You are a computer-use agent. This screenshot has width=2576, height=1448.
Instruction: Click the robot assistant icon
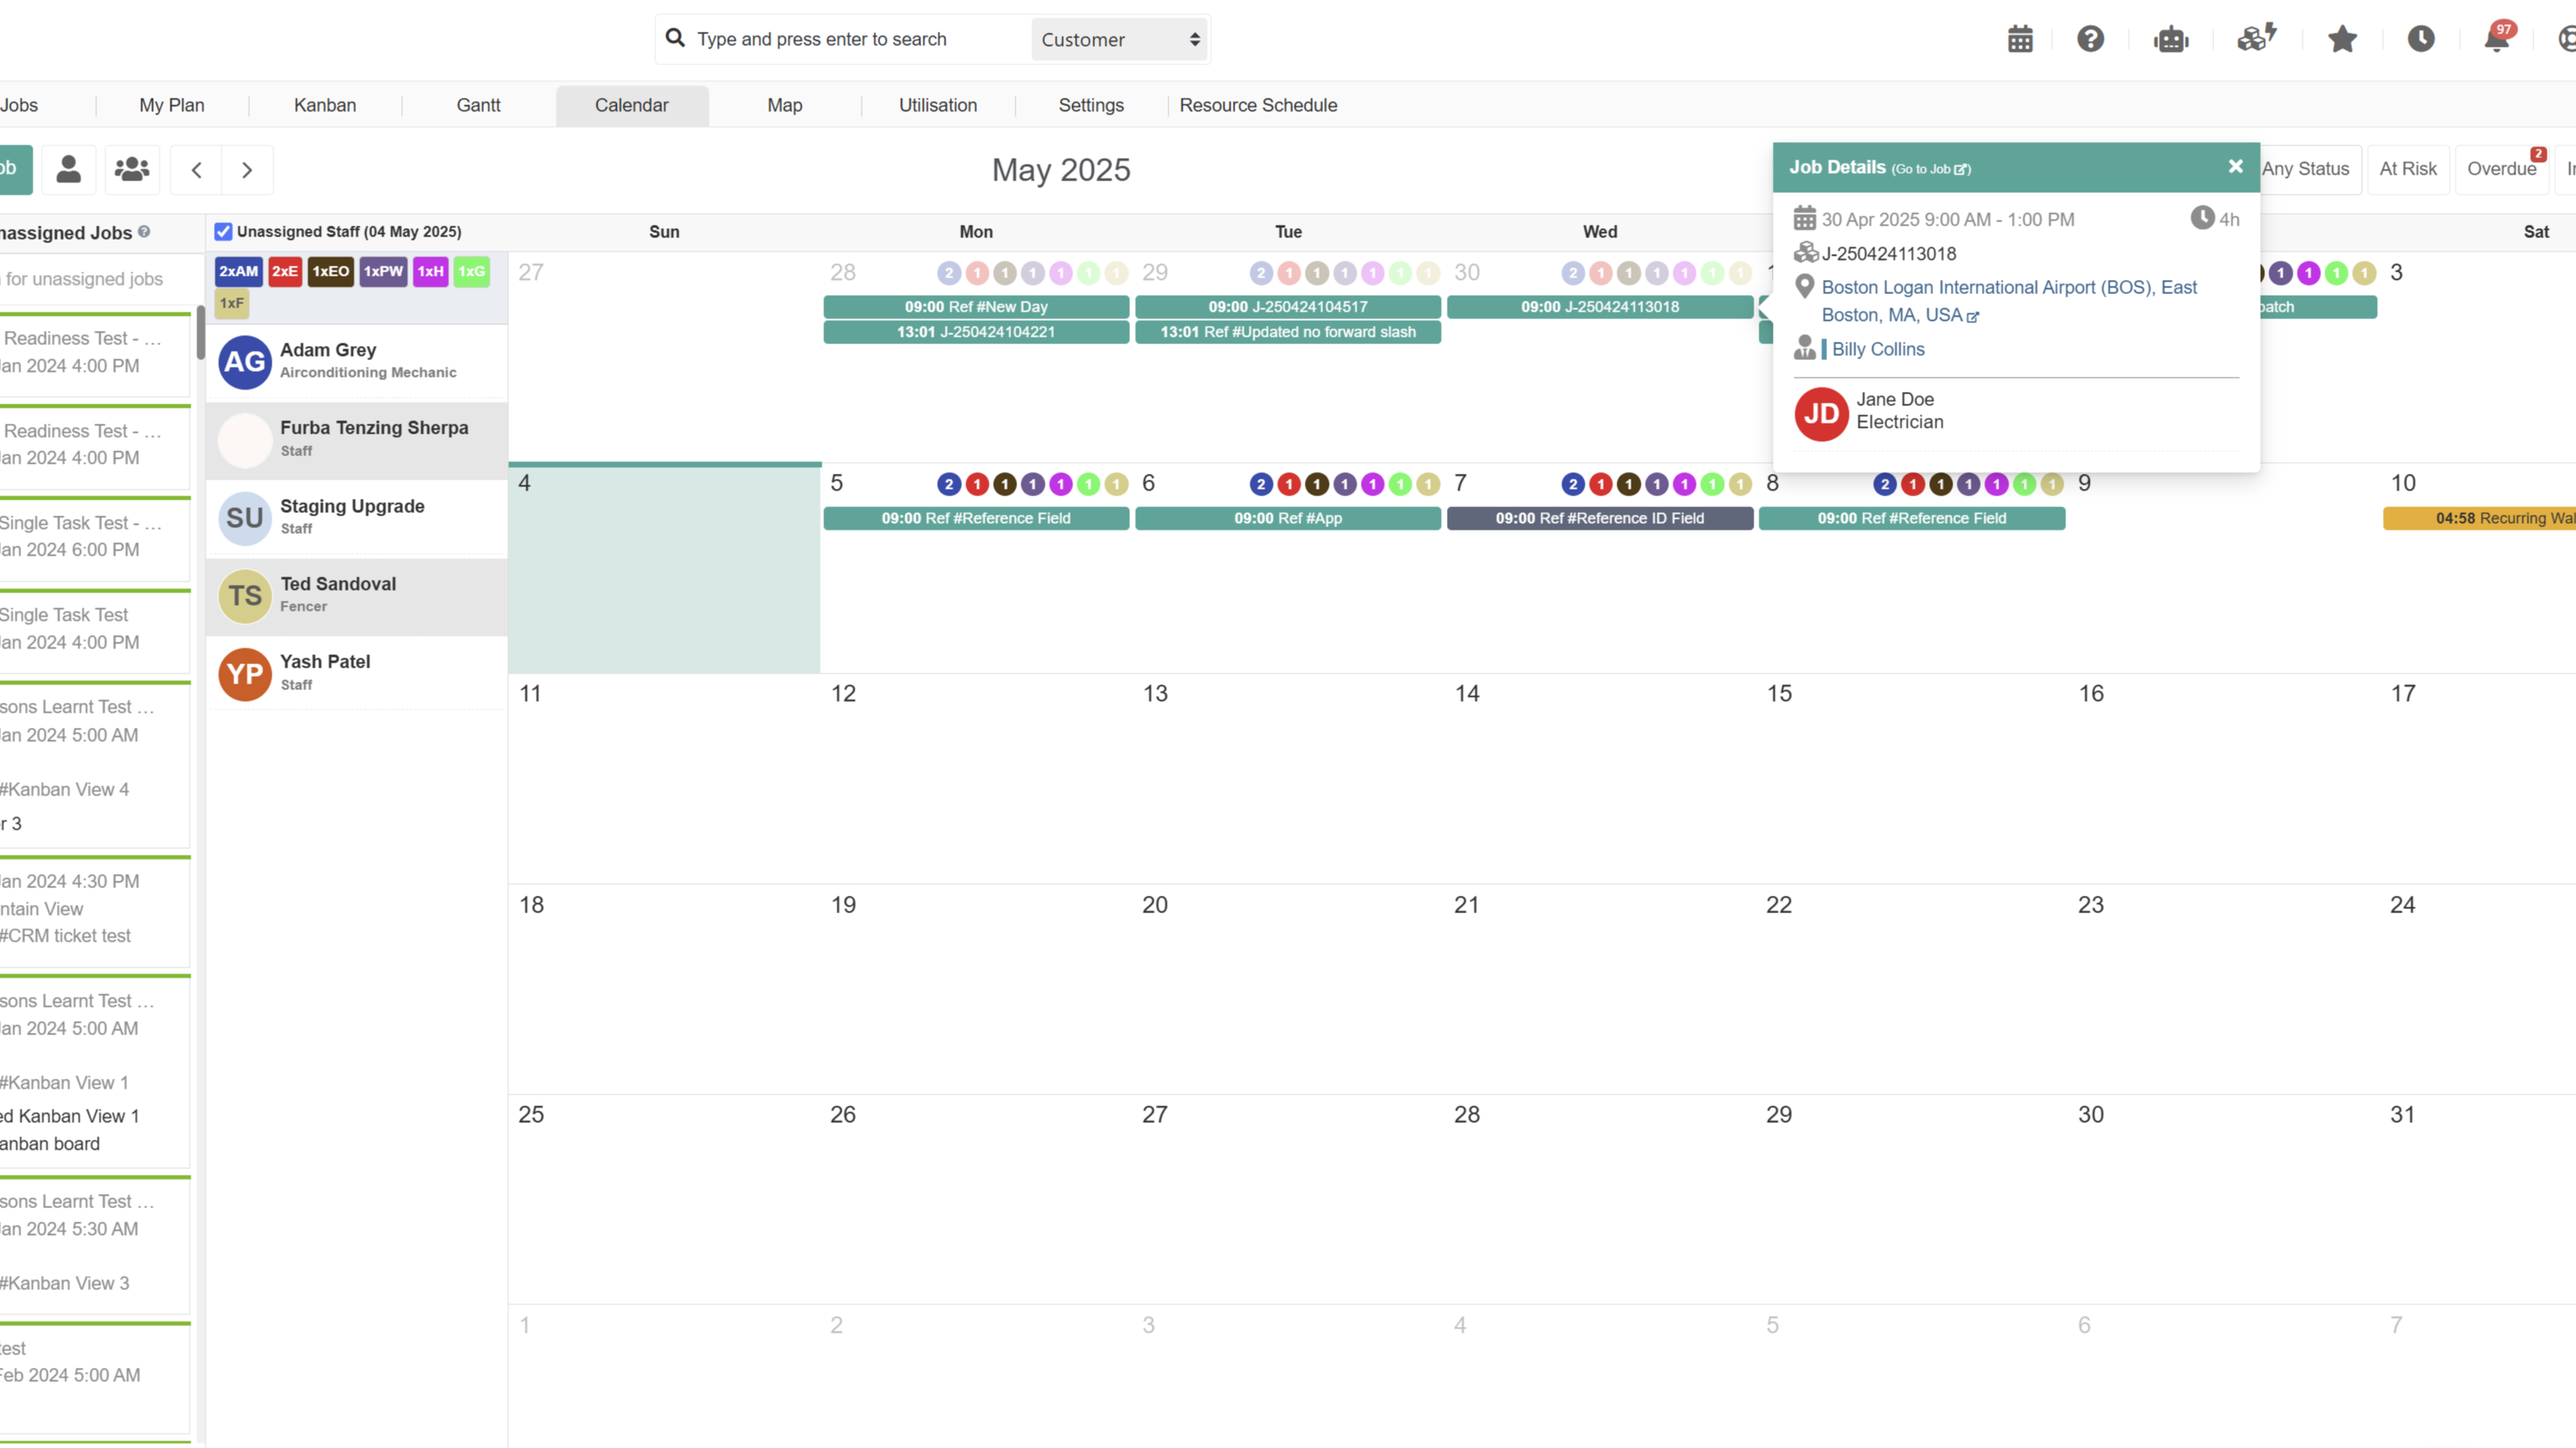[x=2171, y=39]
